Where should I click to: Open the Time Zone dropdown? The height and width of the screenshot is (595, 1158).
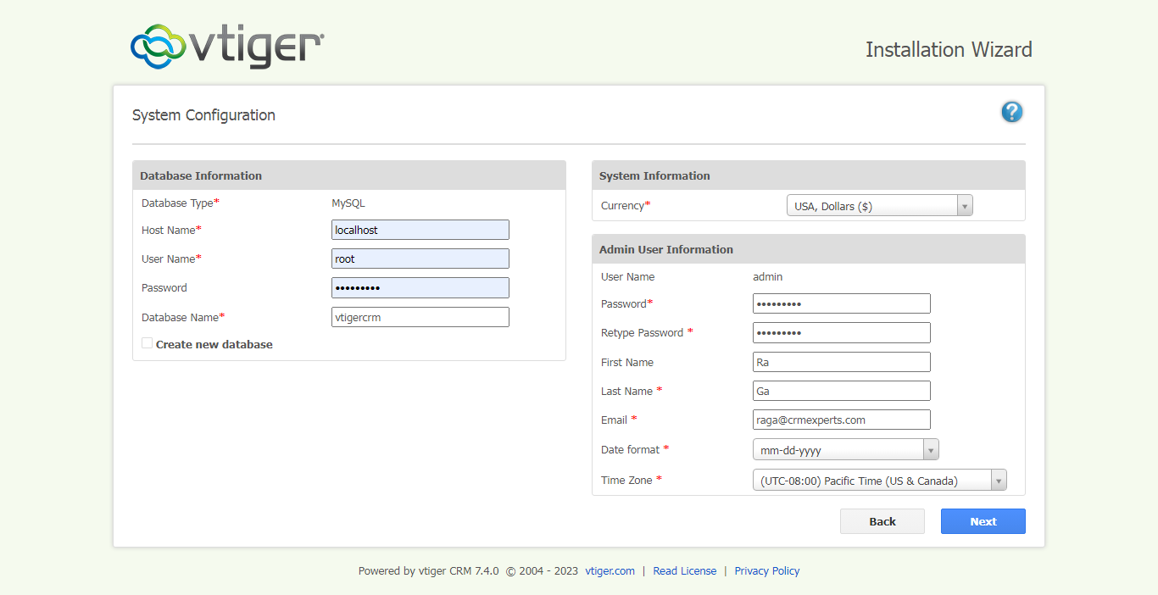(x=879, y=481)
